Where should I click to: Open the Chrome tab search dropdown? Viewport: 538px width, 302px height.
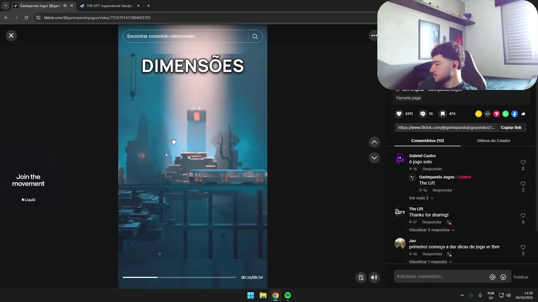[5, 6]
